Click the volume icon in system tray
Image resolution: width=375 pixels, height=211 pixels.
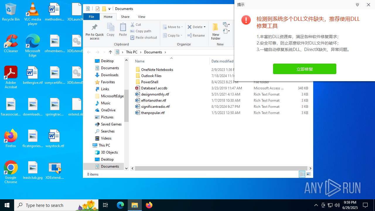tap(337, 205)
